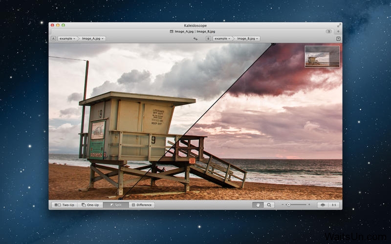Viewport: 391px width, 244px height.
Task: Open the Image_B.jpg file dropdown
Action: pyautogui.click(x=248, y=38)
